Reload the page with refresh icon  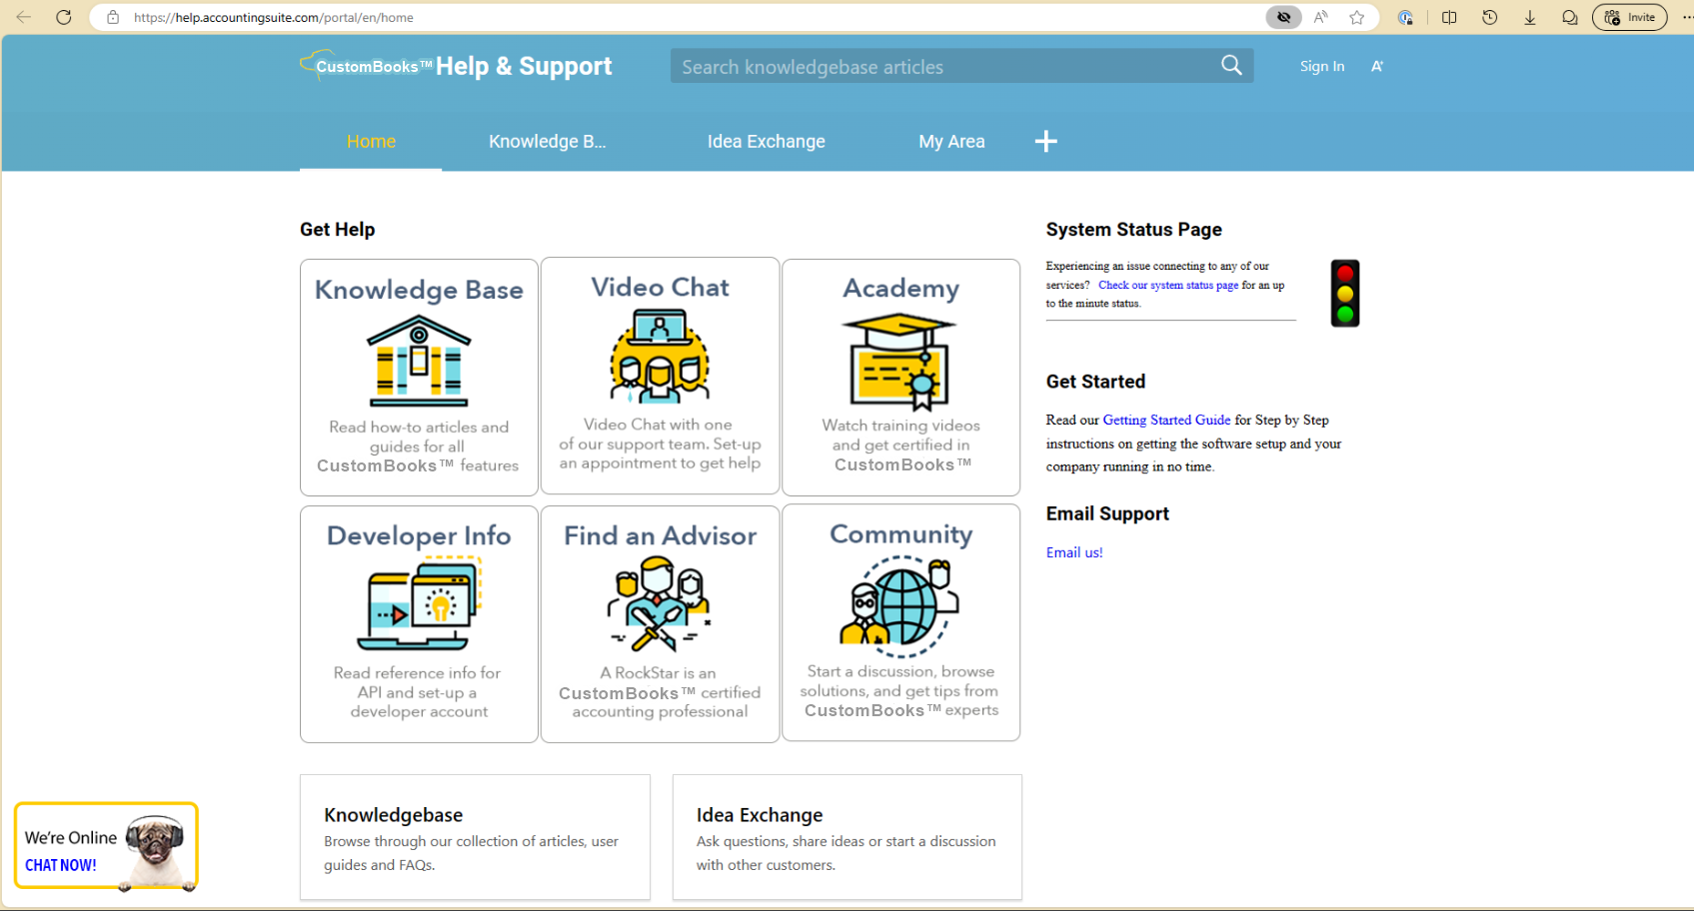tap(63, 17)
